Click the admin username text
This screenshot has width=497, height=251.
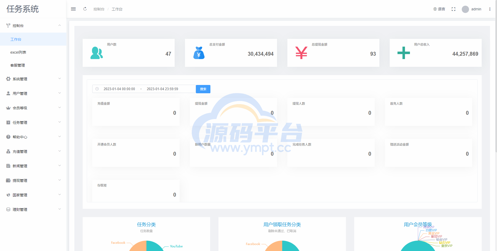476,9
